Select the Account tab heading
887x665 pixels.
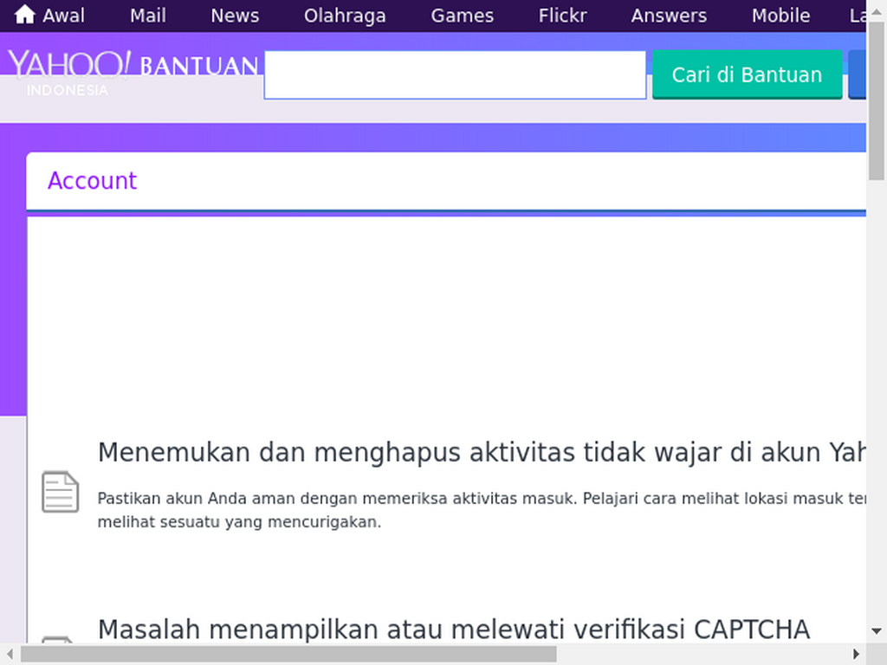click(x=92, y=181)
